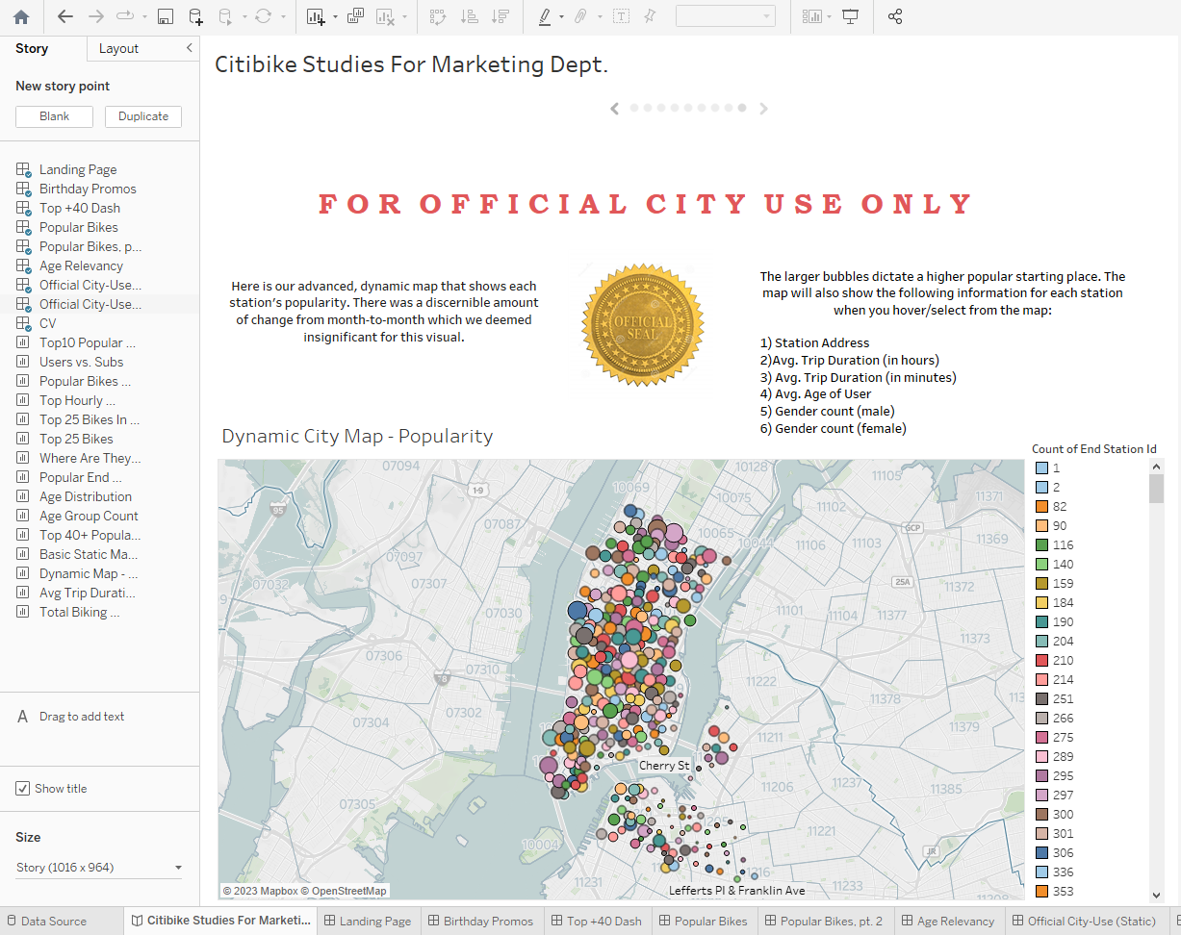
Task: Click the share icon on the toolbar
Action: click(x=894, y=16)
